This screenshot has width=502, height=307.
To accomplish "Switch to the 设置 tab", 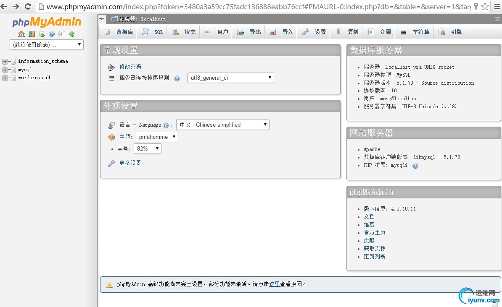I will click(x=314, y=32).
